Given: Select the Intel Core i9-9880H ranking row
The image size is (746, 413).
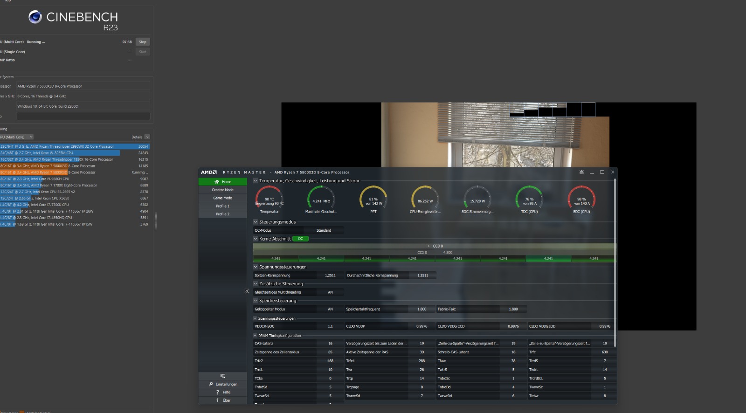Looking at the screenshot, I should (75, 179).
